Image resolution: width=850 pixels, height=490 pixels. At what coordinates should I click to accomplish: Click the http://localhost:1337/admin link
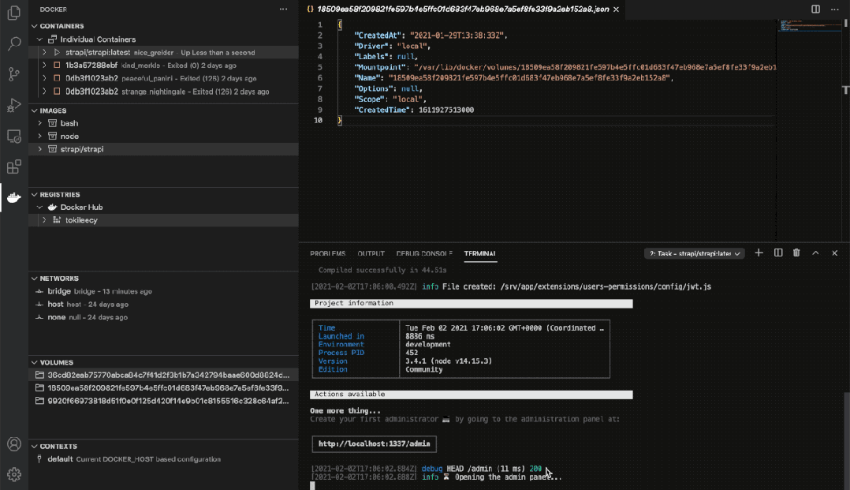coord(373,443)
